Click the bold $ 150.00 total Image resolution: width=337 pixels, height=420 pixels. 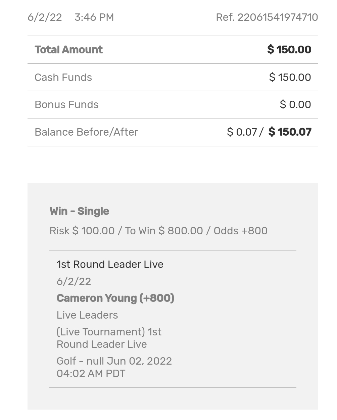point(289,50)
